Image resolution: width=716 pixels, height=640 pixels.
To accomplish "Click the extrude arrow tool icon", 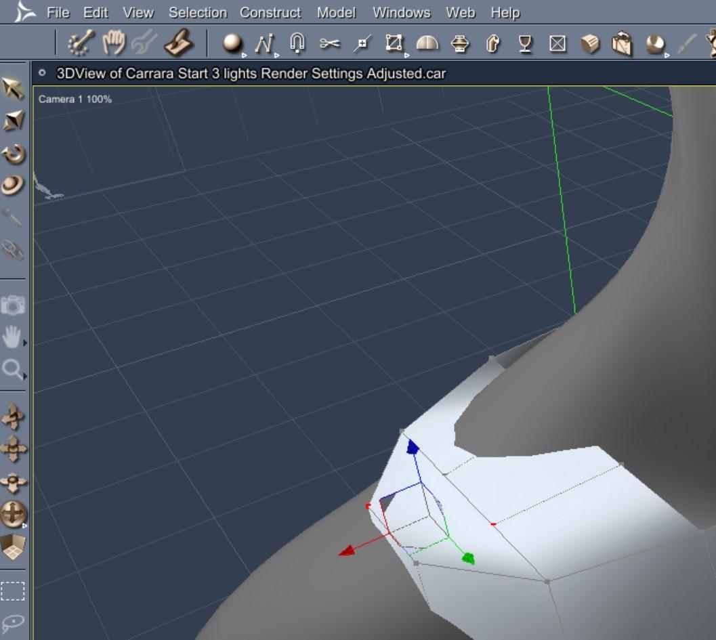I will point(493,44).
